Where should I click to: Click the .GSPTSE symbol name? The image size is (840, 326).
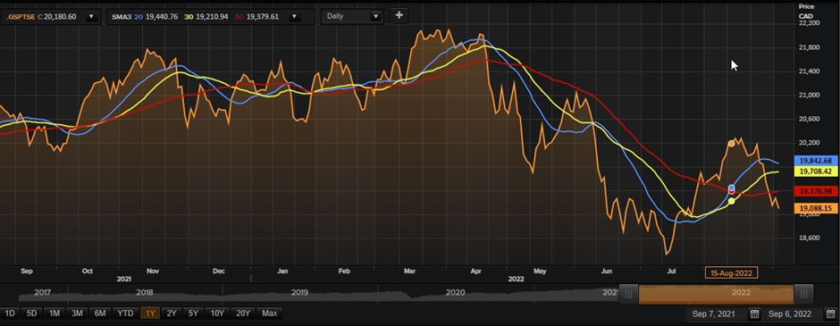coord(21,17)
